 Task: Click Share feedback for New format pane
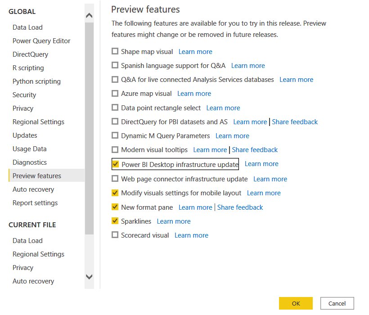tap(240, 207)
